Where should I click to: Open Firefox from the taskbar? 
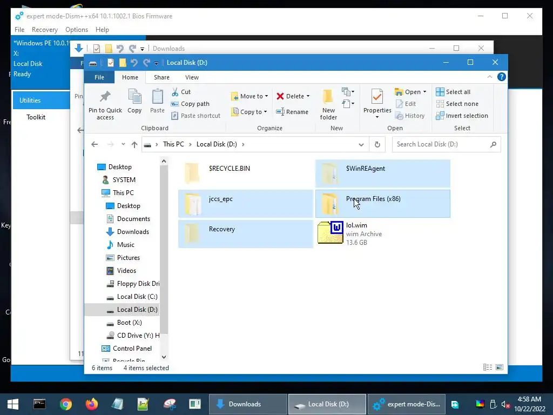pyautogui.click(x=92, y=404)
